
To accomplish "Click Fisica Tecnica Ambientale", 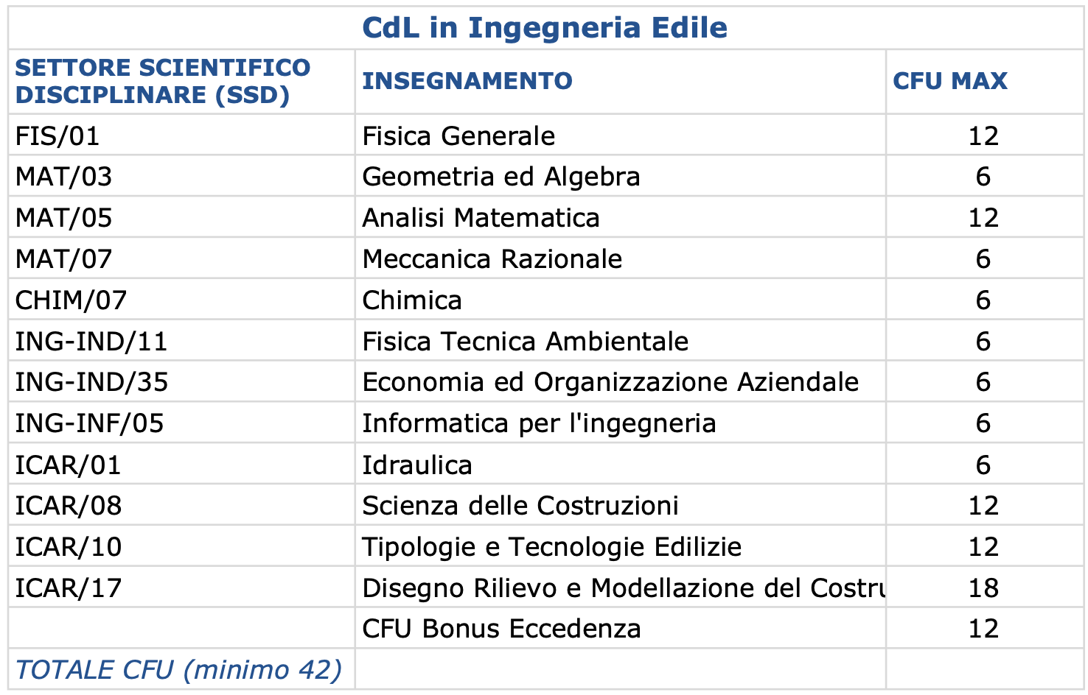I will point(526,342).
